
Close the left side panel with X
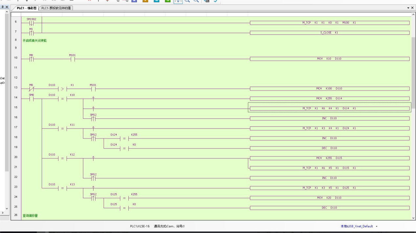click(7, 7)
